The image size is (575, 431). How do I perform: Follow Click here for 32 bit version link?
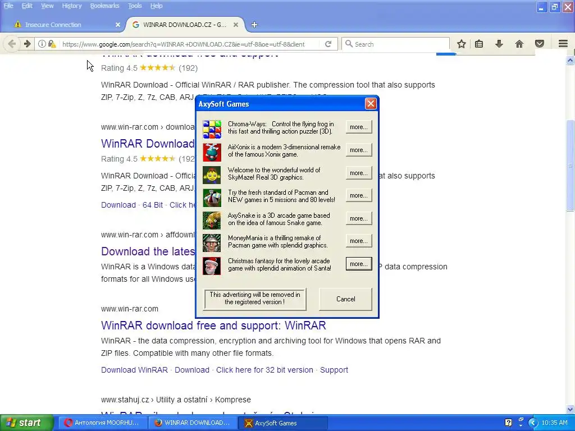264,370
